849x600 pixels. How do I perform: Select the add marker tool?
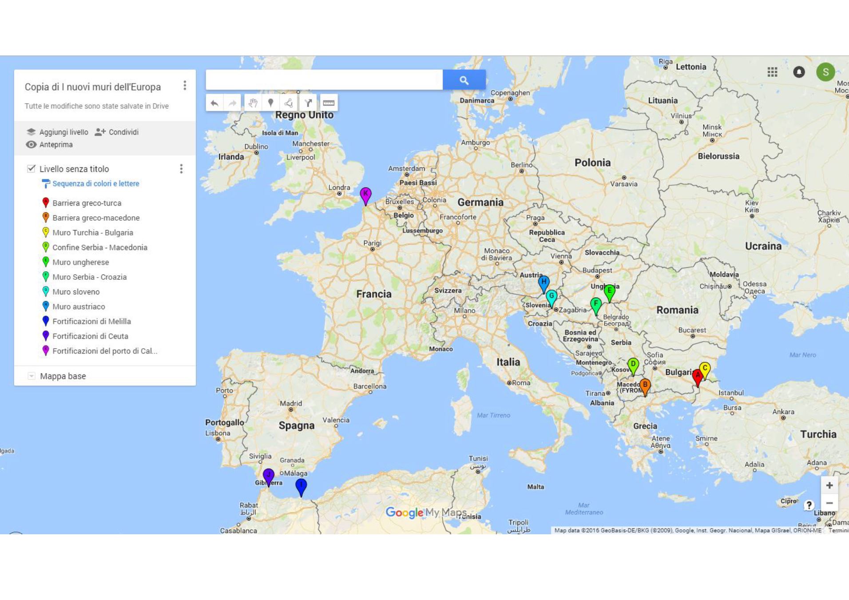tap(270, 103)
